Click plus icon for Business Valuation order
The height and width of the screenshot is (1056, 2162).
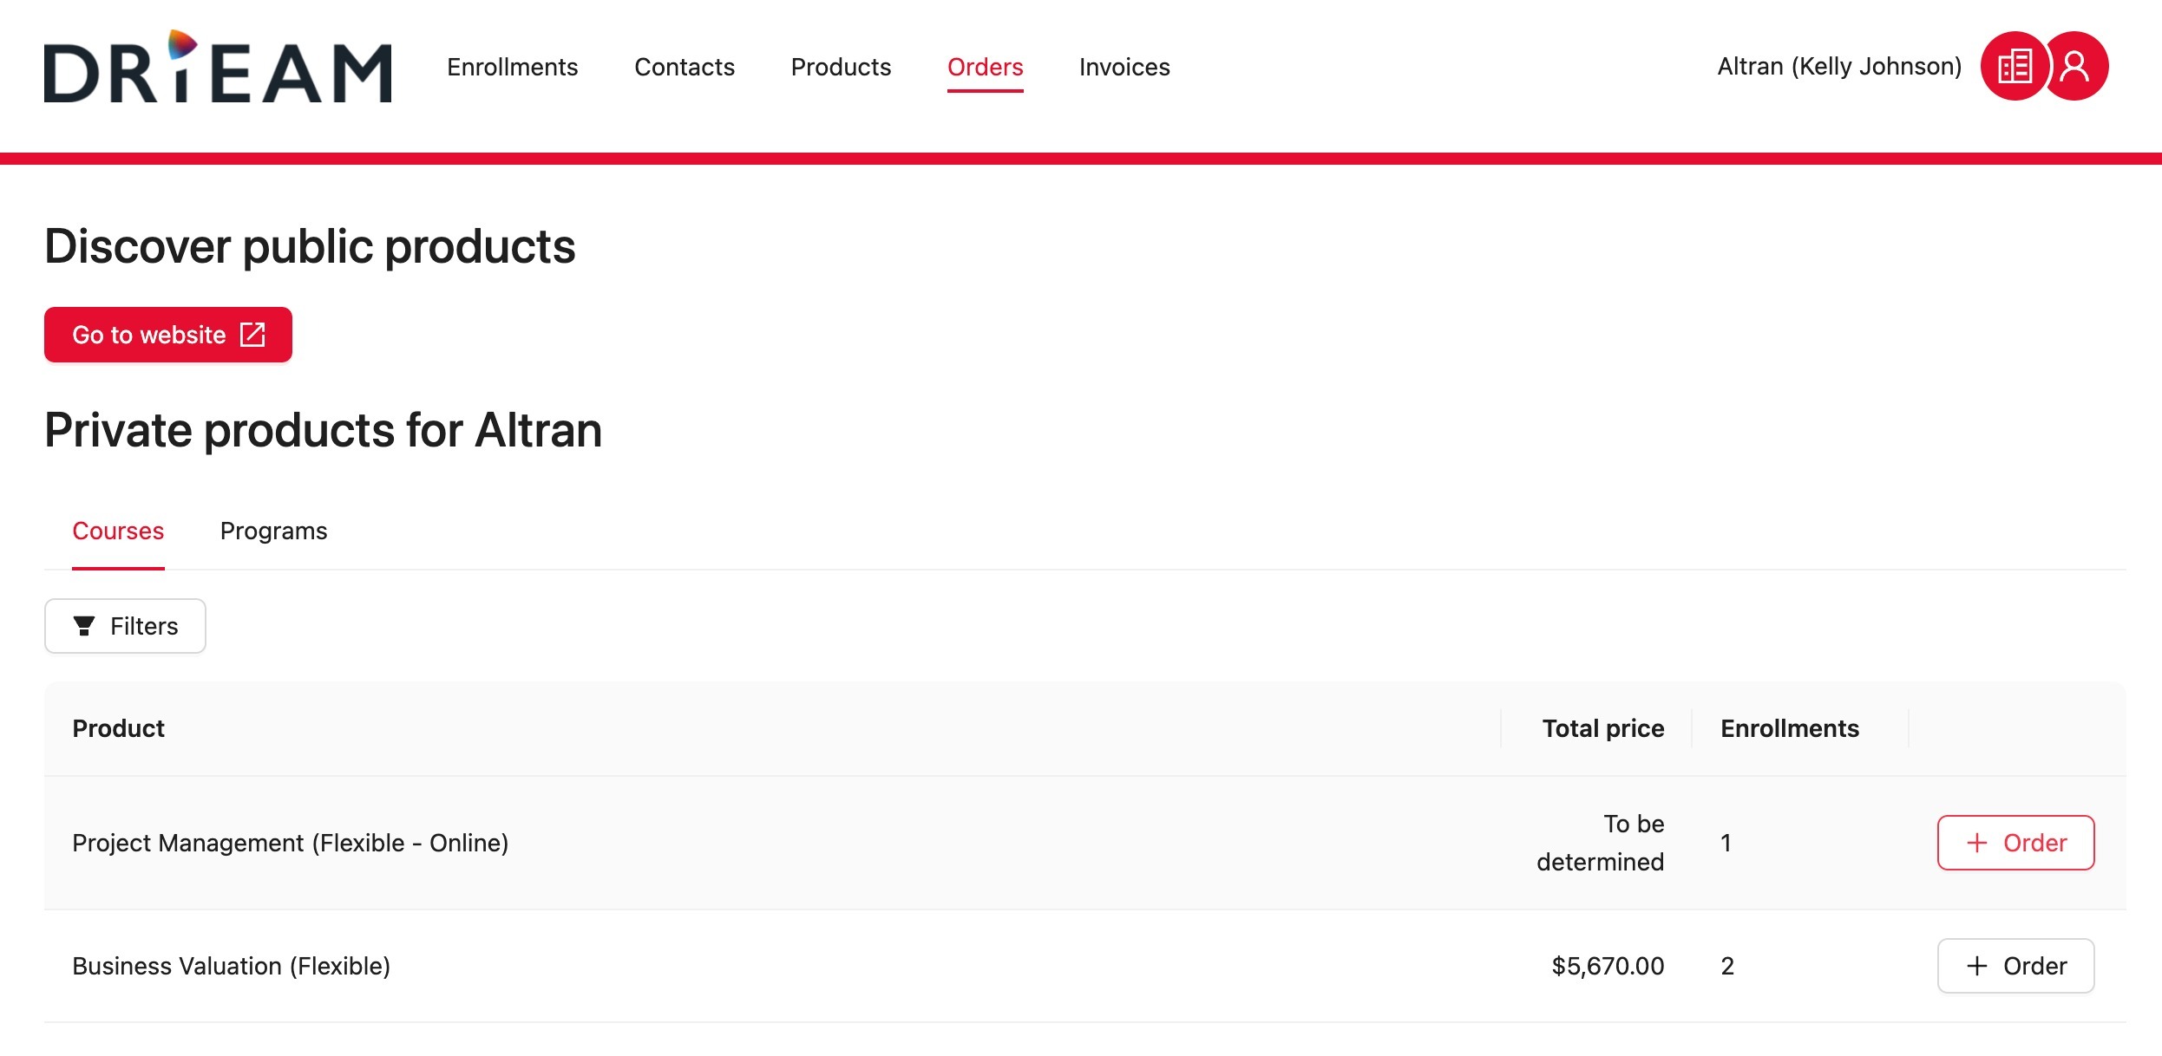(x=1976, y=966)
